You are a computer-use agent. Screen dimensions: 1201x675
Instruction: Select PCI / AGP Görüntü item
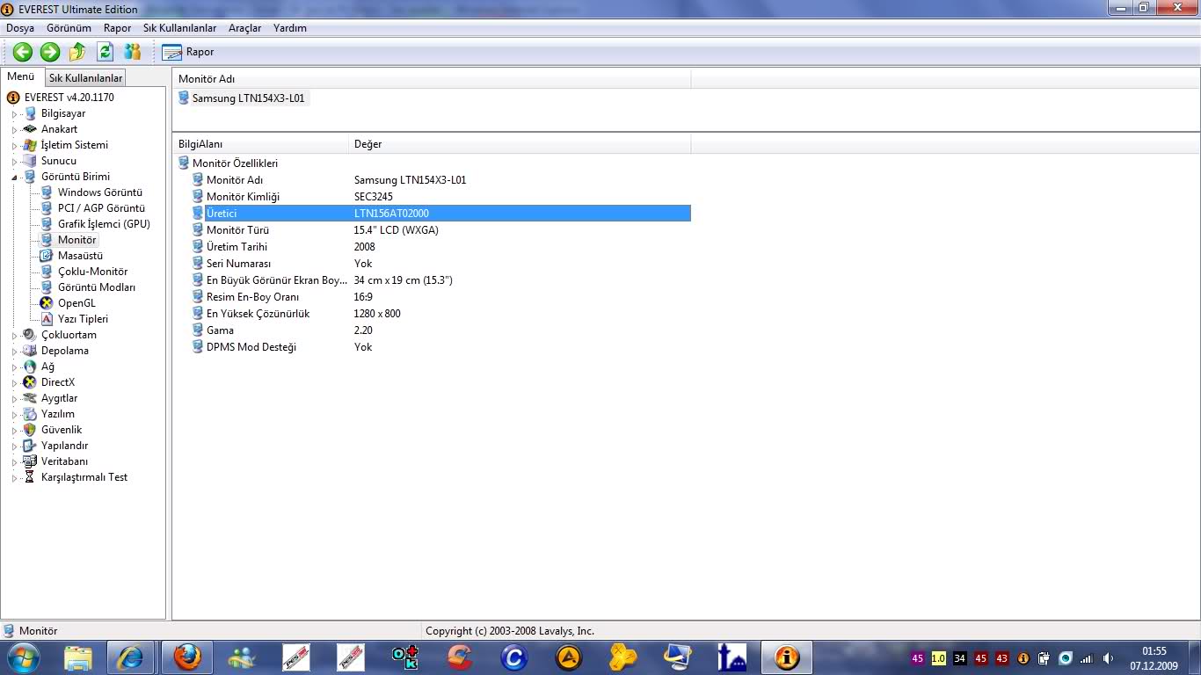click(x=101, y=208)
